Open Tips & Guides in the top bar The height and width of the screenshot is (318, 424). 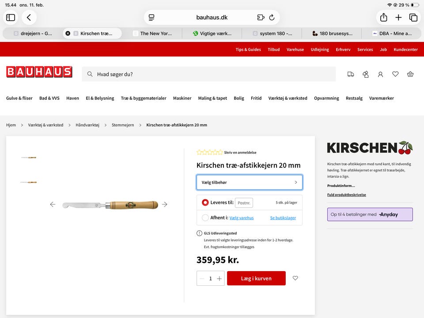(248, 49)
